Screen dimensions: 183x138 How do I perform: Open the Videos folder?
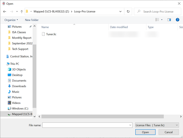[x=16, y=103]
